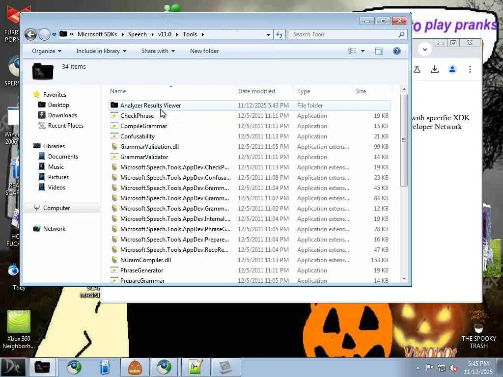
Task: Open the view options dropdown arrow
Action: 363,51
